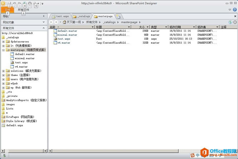
Task: Collapse the masterpage (母版页样式库) tree node
Action: [3, 50]
